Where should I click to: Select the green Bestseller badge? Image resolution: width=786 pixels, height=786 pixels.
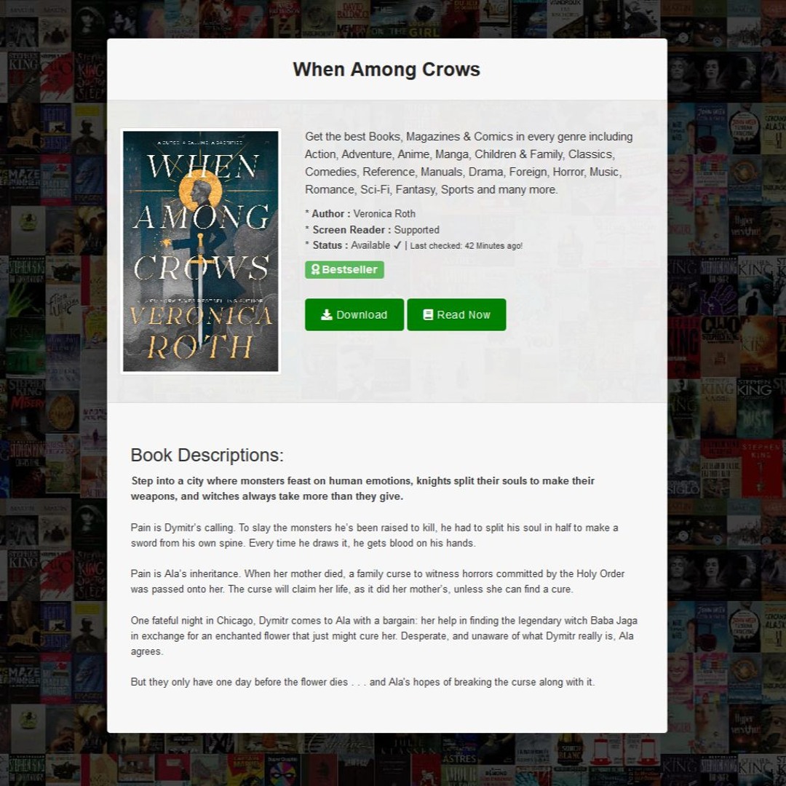(344, 269)
